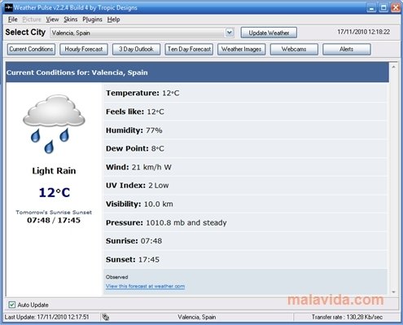The height and width of the screenshot is (325, 403).
Task: Click the Humidity: 77% row
Action: tap(245, 130)
